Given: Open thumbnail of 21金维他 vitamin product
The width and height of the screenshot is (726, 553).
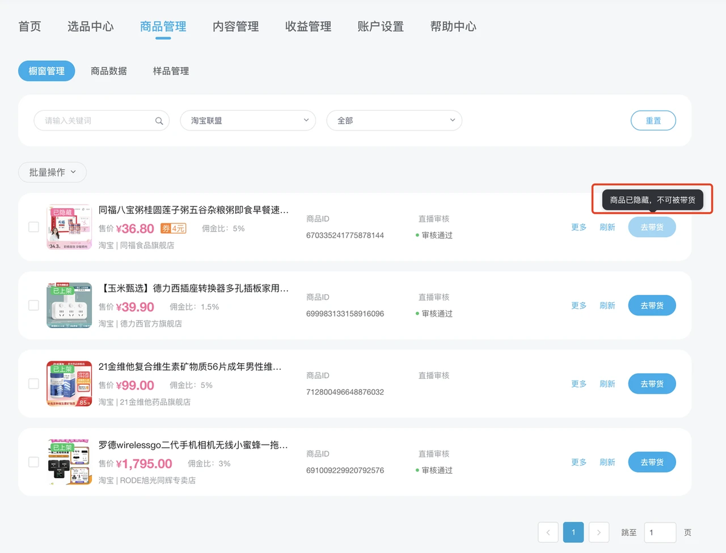Looking at the screenshot, I should click(69, 384).
